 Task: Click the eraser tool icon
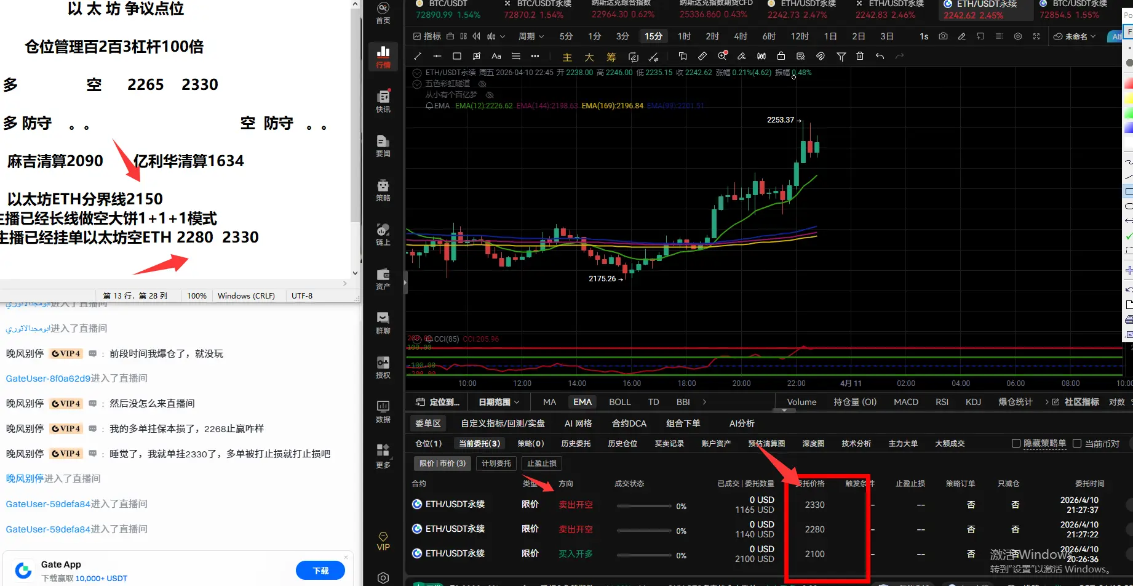click(742, 56)
